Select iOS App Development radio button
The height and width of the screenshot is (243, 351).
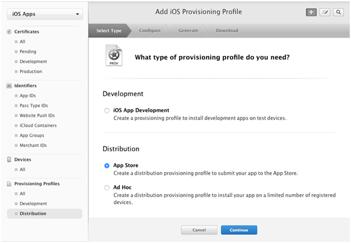coord(107,111)
